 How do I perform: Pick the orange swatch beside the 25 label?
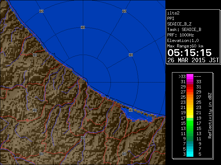pos(190,97)
